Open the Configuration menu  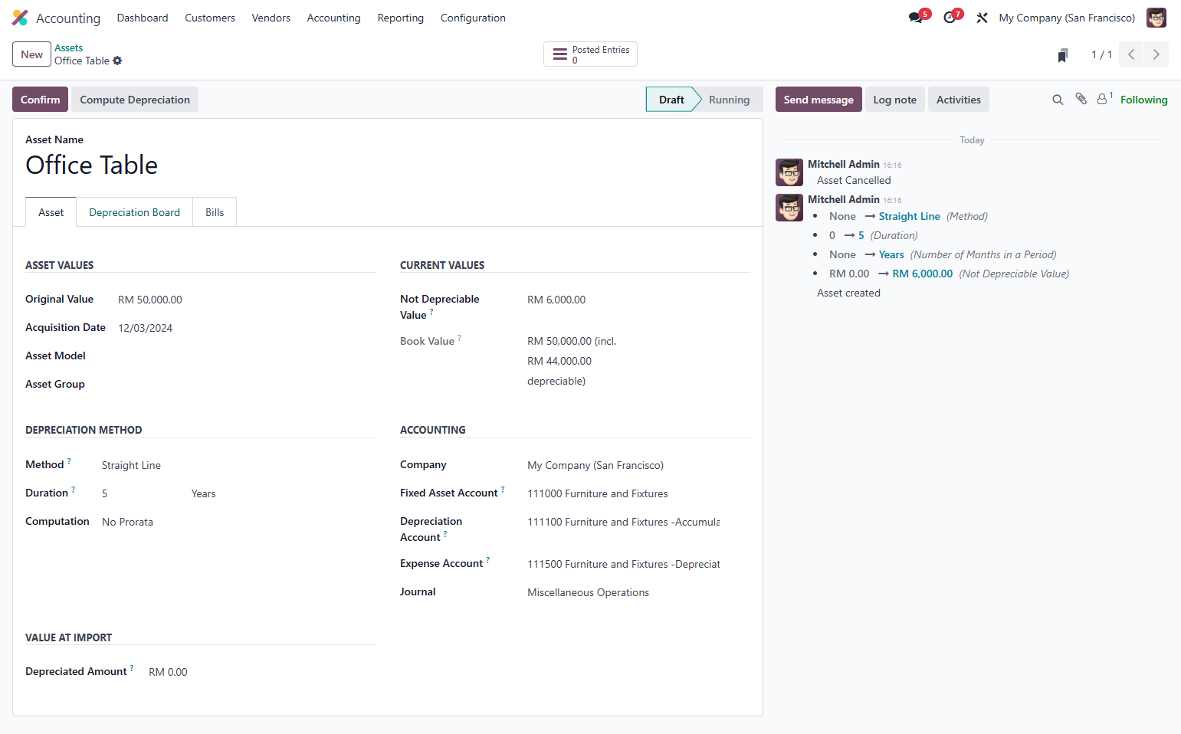473,18
